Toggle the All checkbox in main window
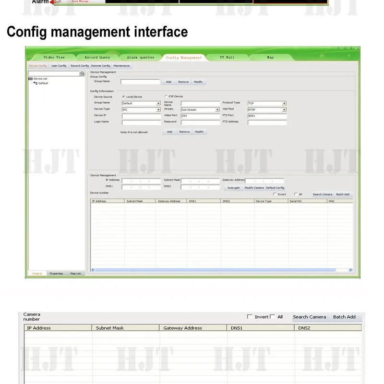Viewport: 384px width, 384px height. pyautogui.click(x=296, y=194)
